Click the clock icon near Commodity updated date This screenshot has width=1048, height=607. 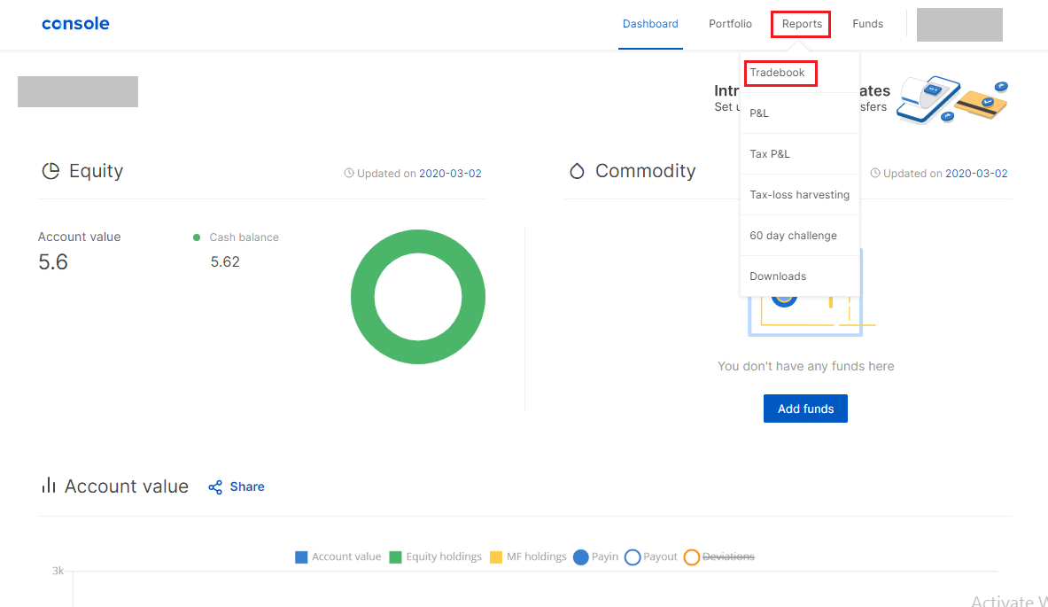[x=874, y=173]
